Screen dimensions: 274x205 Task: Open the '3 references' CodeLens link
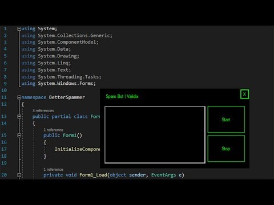[43, 110]
